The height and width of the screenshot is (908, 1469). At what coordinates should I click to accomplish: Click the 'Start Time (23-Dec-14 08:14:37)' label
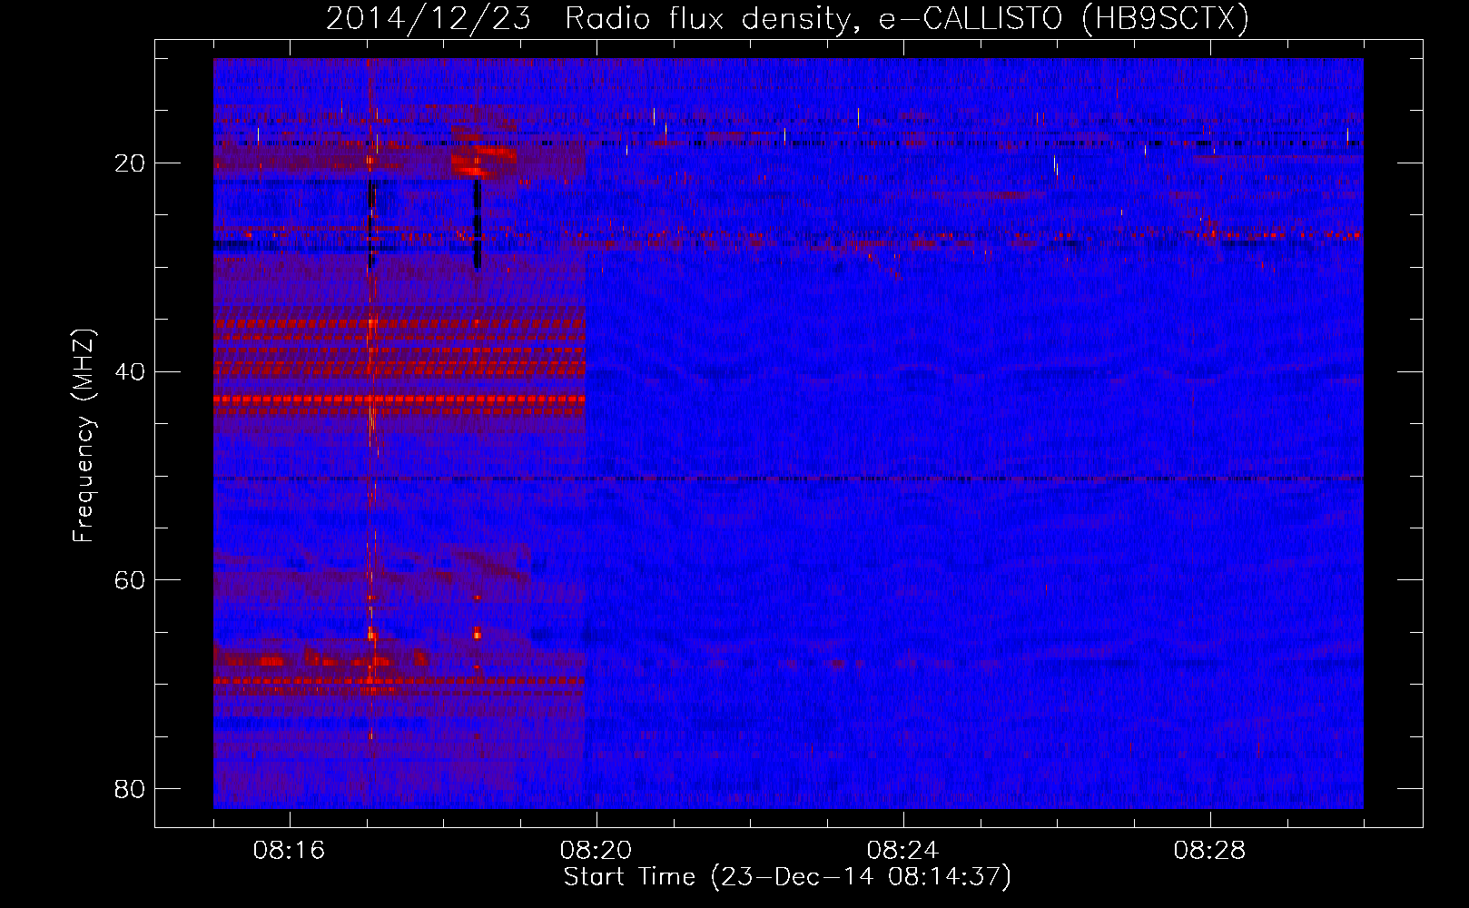(x=787, y=877)
